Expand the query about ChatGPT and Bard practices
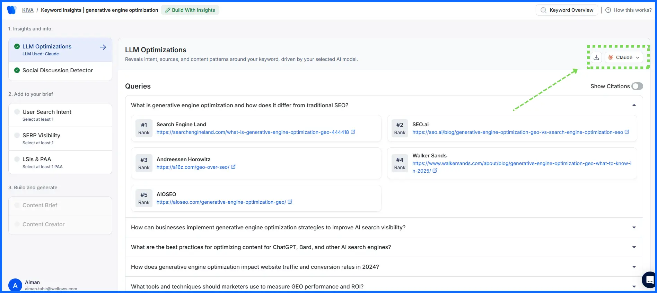The height and width of the screenshot is (293, 657). coord(634,247)
